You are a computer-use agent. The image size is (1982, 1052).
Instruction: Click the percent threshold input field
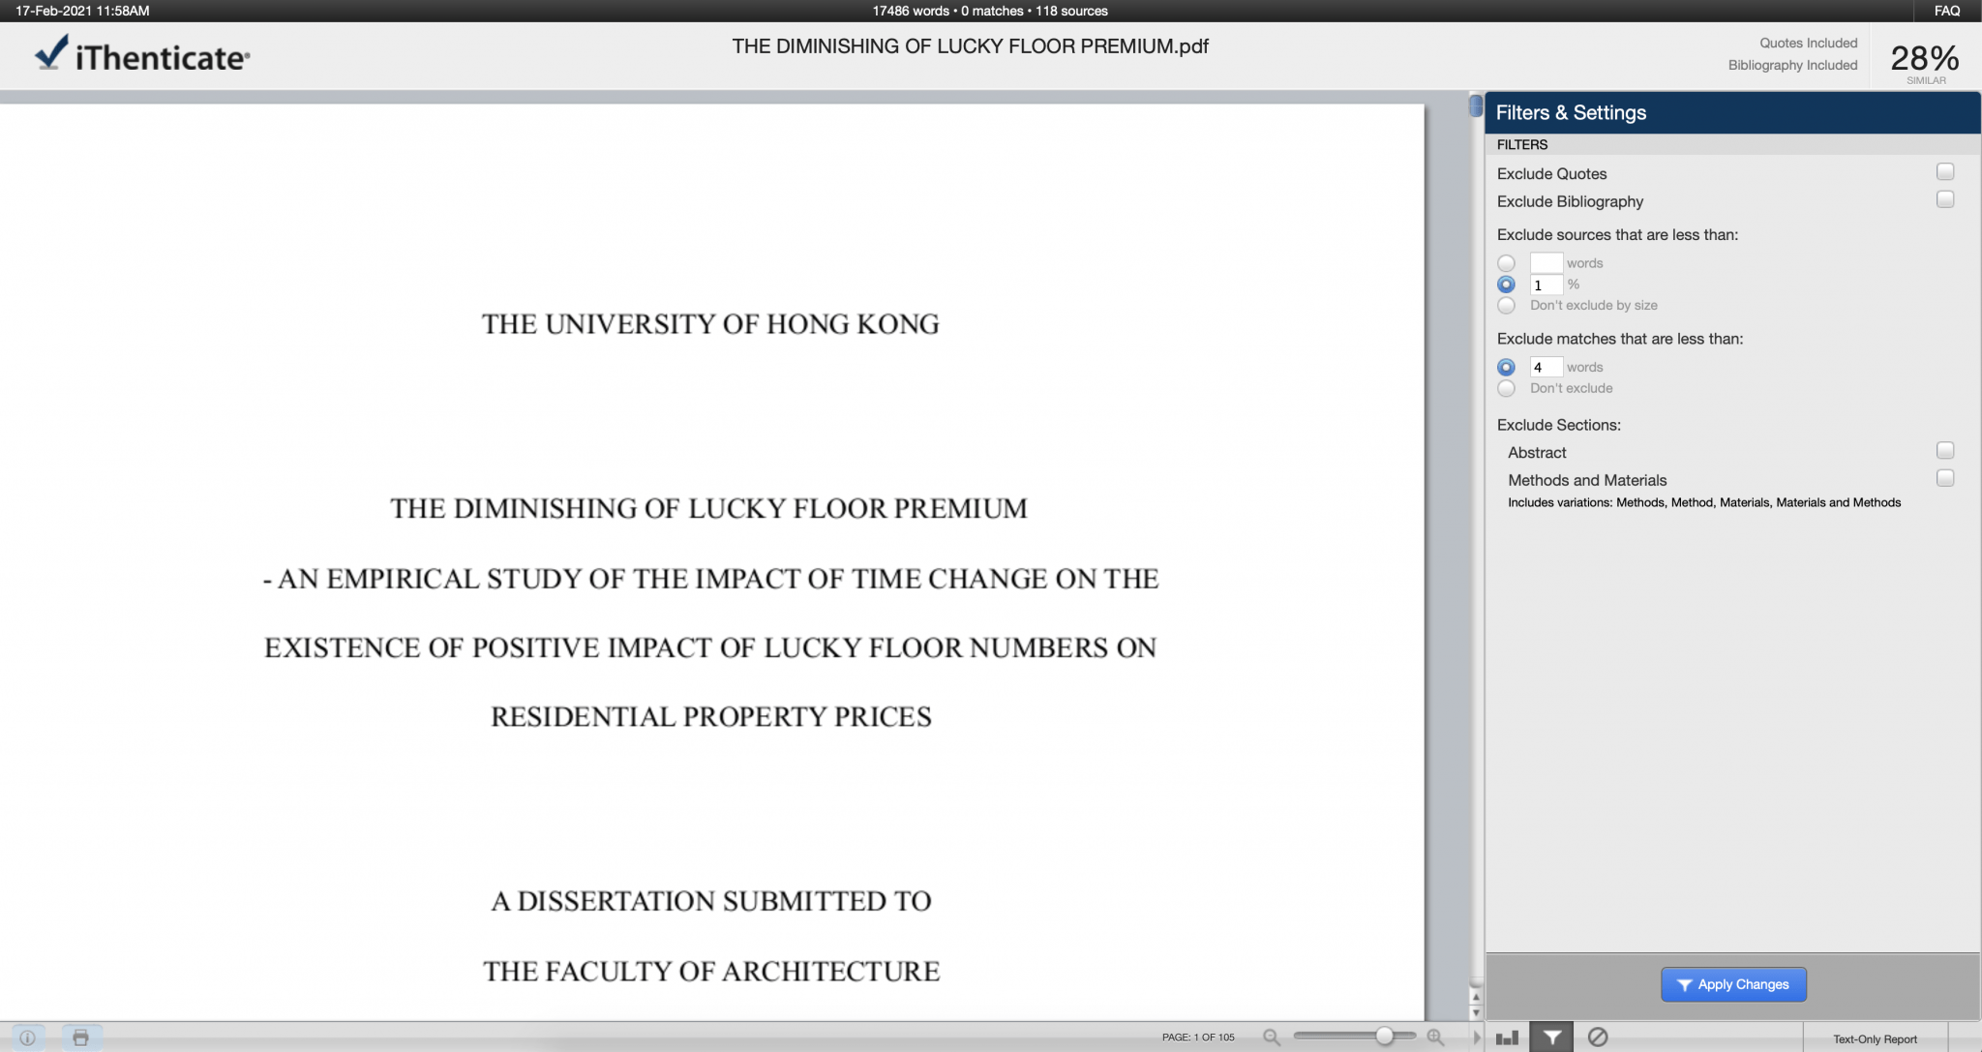[1546, 285]
